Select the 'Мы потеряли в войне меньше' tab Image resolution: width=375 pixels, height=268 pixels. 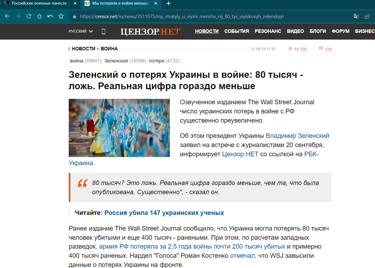click(121, 3)
